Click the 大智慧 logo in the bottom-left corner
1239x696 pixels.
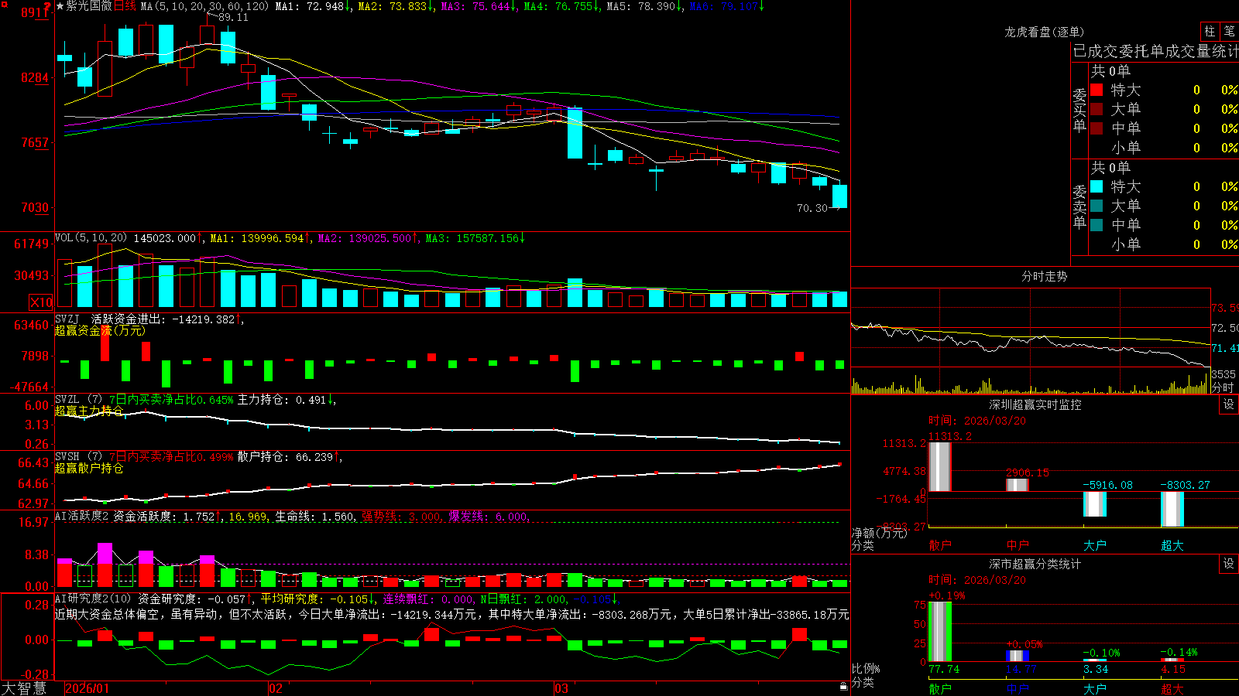point(24,688)
